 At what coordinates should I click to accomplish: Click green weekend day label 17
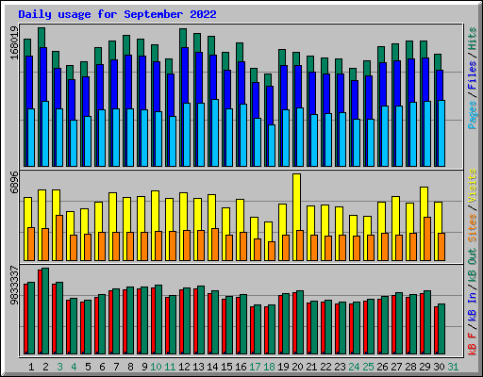[x=255, y=367]
